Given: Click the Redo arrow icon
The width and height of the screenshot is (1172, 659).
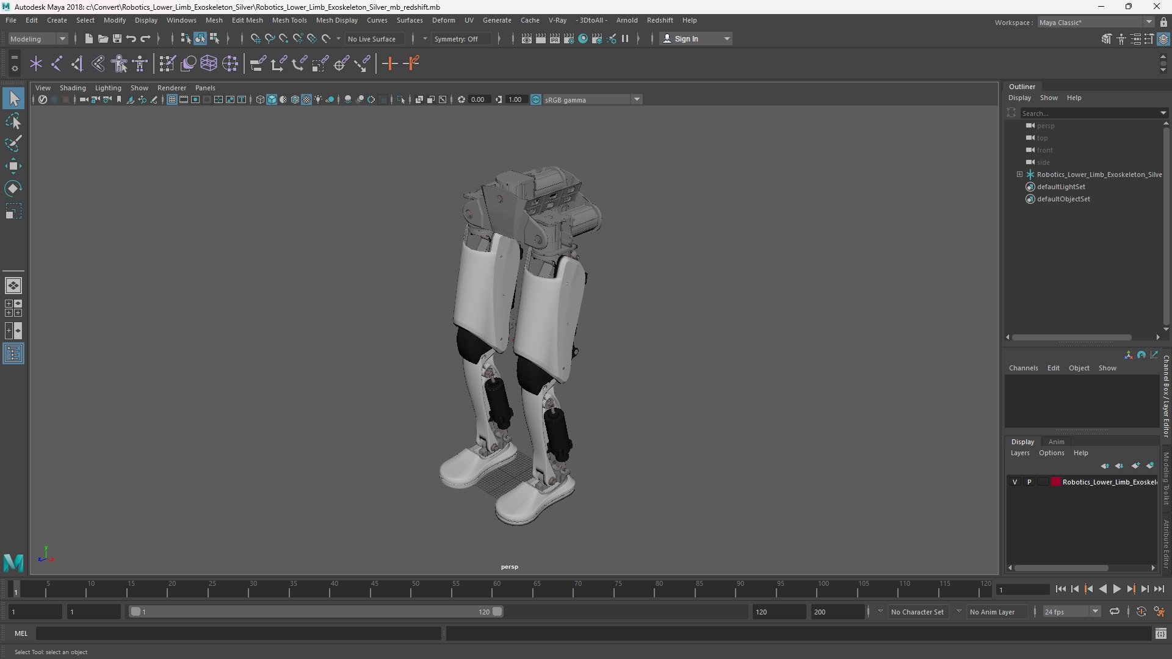Looking at the screenshot, I should pos(145,38).
